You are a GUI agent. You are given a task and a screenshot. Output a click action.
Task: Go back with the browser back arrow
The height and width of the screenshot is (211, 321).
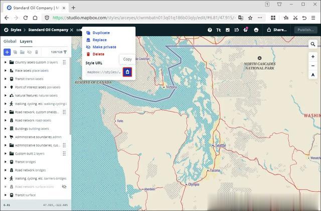click(x=7, y=18)
